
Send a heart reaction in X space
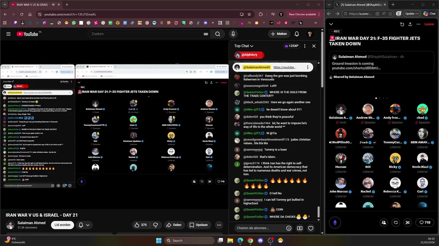pos(396,222)
